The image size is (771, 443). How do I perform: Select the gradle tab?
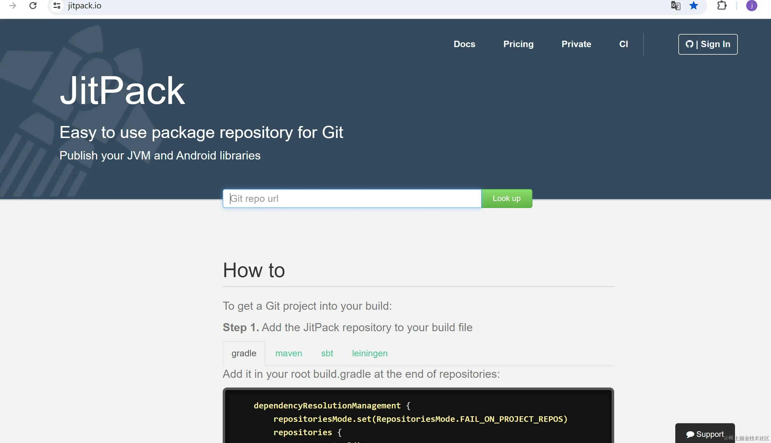click(x=244, y=353)
